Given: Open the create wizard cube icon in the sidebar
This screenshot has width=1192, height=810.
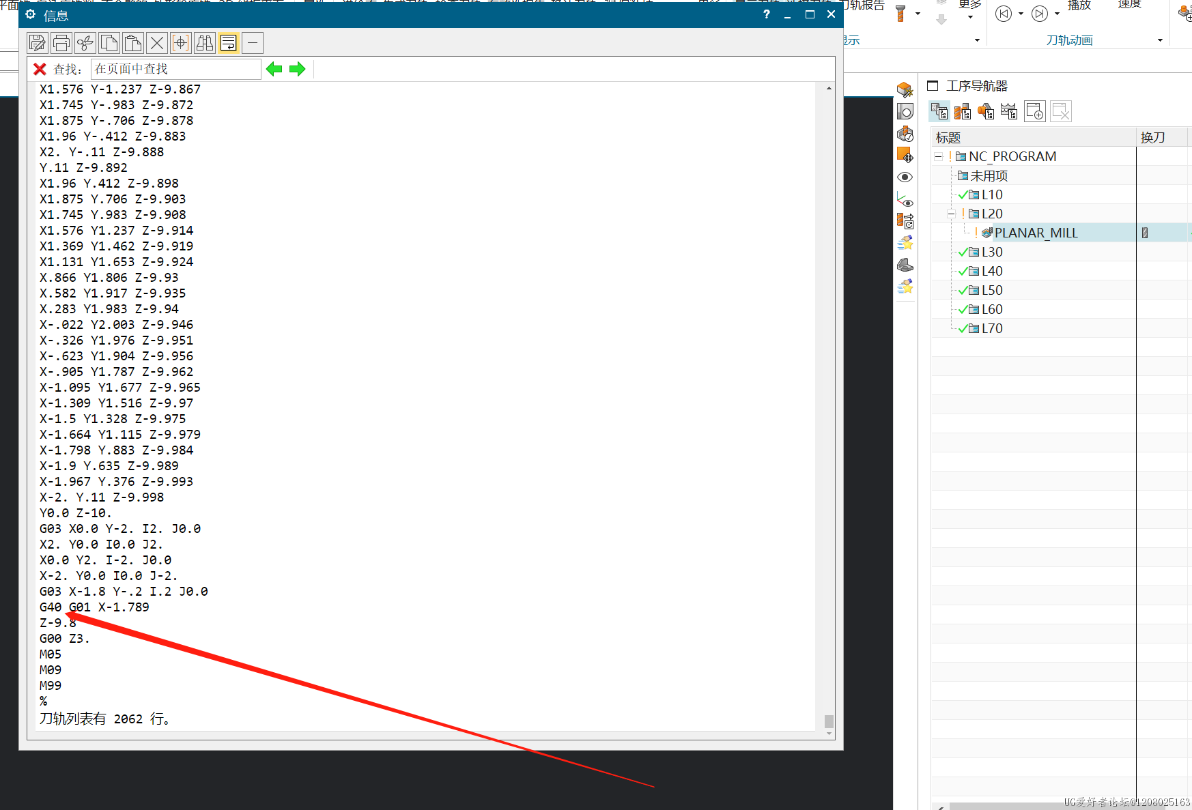Looking at the screenshot, I should click(x=905, y=89).
